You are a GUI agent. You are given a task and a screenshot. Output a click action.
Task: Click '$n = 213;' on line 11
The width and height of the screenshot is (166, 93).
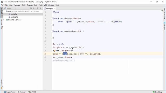[x=59, y=44]
